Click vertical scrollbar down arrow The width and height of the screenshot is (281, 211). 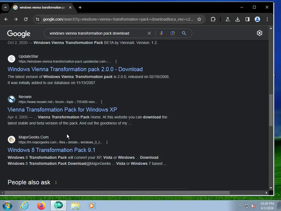(x=271, y=188)
